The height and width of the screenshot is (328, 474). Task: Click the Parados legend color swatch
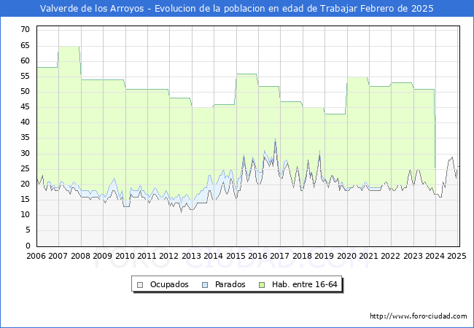205,285
